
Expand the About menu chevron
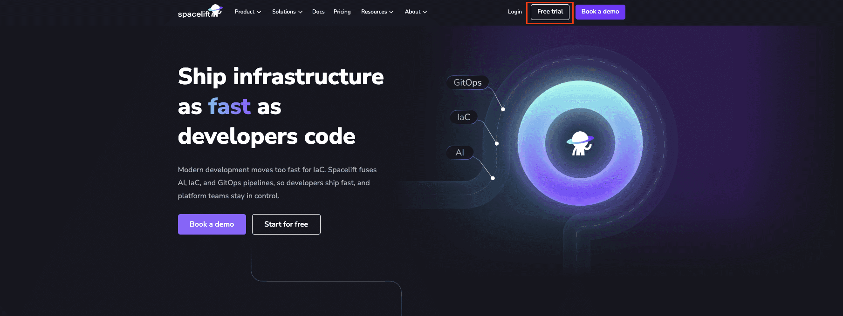pyautogui.click(x=425, y=12)
